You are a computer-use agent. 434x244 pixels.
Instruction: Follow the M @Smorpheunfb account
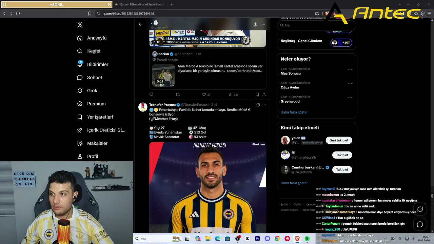click(x=342, y=155)
